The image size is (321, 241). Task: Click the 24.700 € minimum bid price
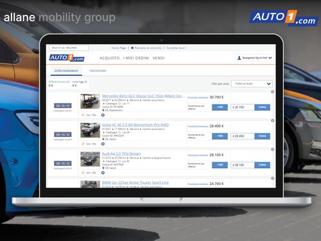click(x=216, y=184)
